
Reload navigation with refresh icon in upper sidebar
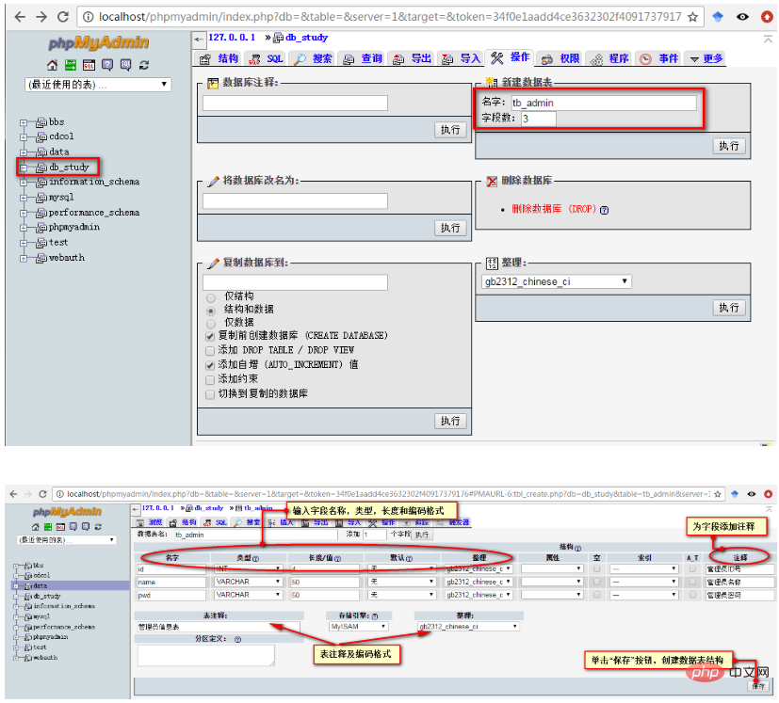click(x=144, y=65)
